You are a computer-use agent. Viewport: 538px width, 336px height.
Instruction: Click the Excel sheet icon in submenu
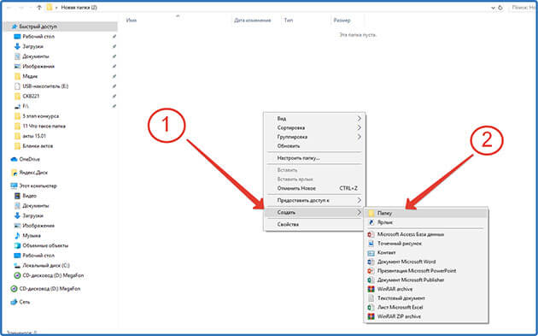point(371,308)
